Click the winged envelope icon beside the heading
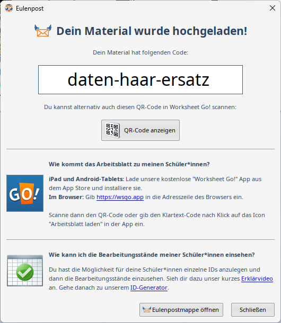Viewport: 281px width, 323px height. [x=43, y=31]
